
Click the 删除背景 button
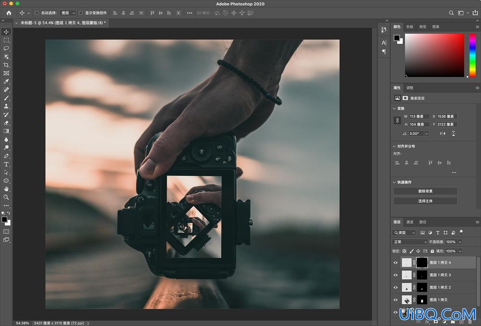[x=425, y=191]
